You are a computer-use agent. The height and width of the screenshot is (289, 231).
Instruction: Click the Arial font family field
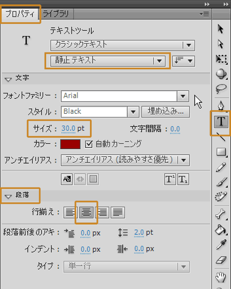[119, 96]
